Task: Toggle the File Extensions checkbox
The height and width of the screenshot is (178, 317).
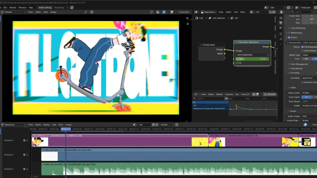Action: coord(302,47)
